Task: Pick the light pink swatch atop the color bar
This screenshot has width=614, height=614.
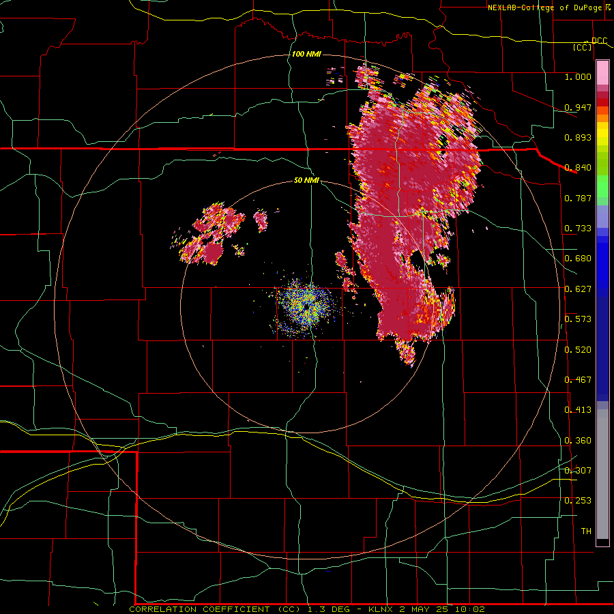Action: [602, 73]
